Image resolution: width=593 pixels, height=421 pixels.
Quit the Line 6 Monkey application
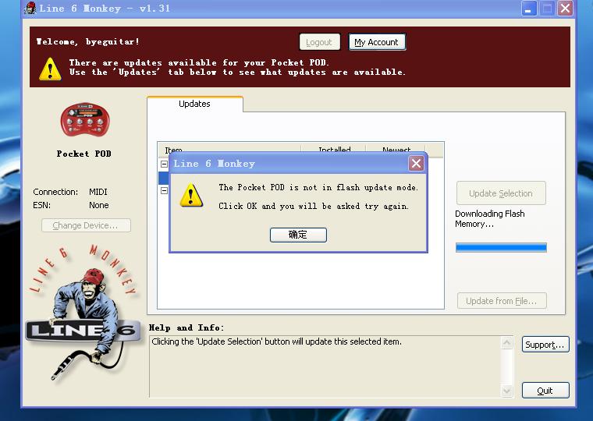[545, 391]
